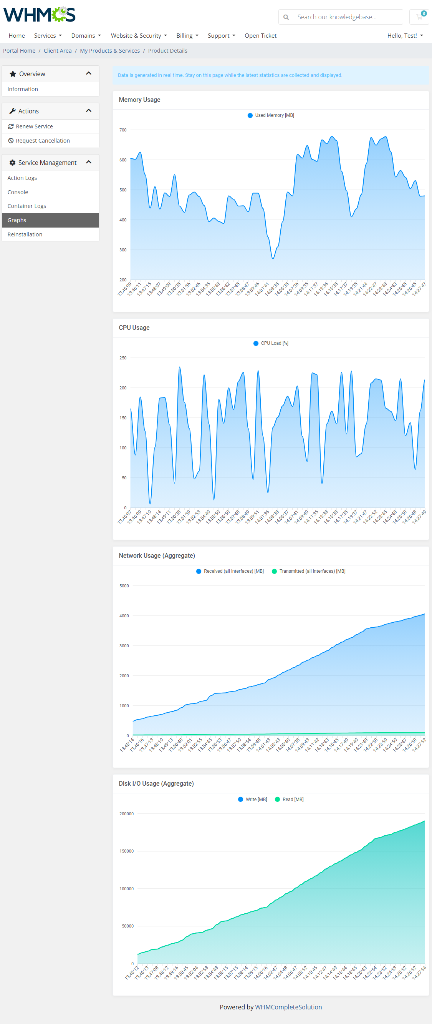Viewport: 432px width, 1024px height.
Task: Toggle the Write [MB] legend item
Action: tap(253, 800)
